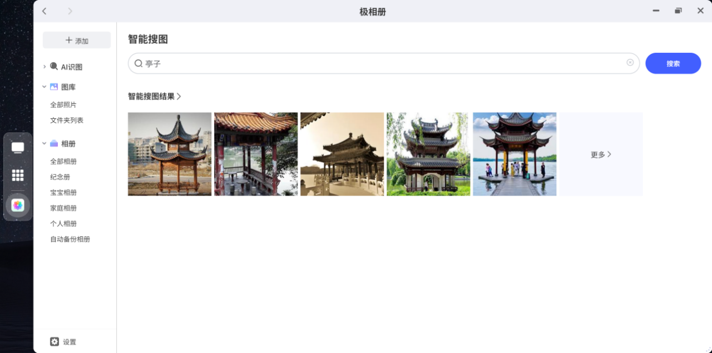Select 个人相册
This screenshot has height=353, width=712.
(63, 223)
